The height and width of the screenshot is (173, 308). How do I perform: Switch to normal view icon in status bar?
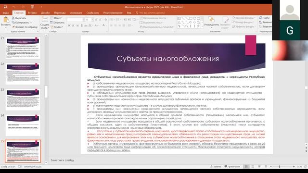pos(246,167)
